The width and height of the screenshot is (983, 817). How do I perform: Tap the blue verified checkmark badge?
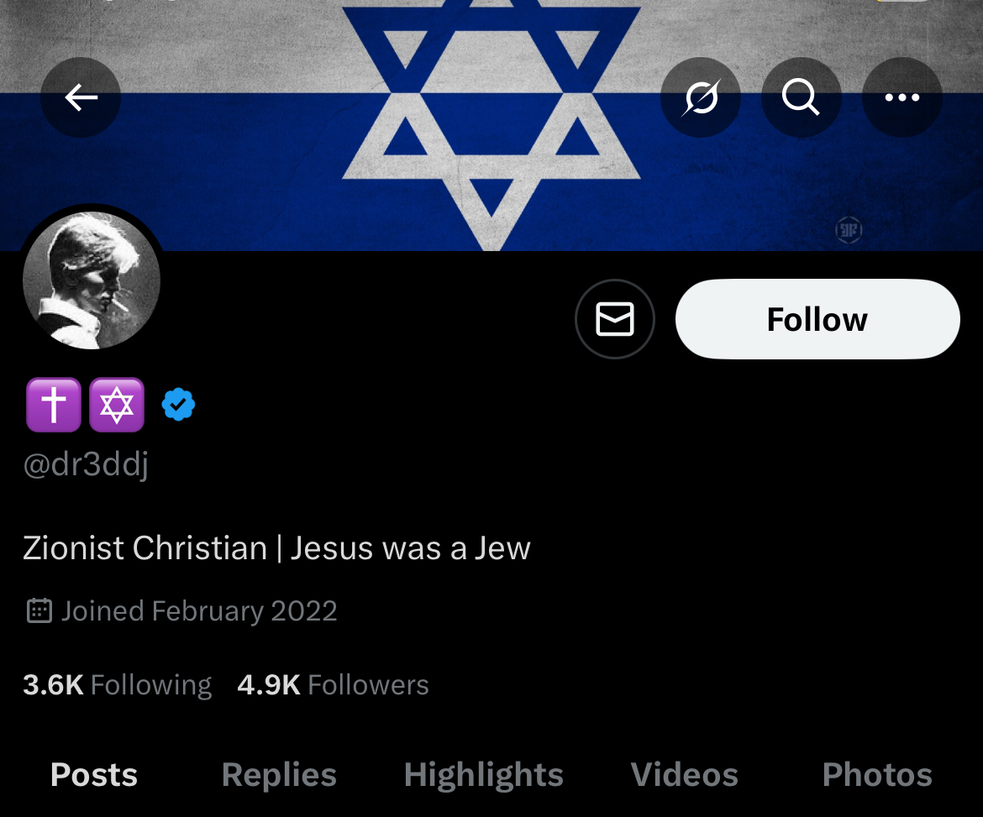coord(178,405)
